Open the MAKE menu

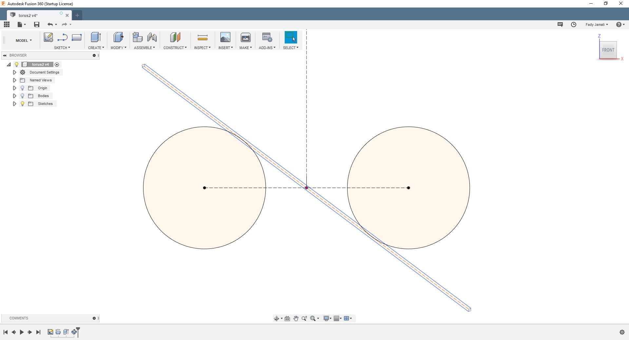246,48
